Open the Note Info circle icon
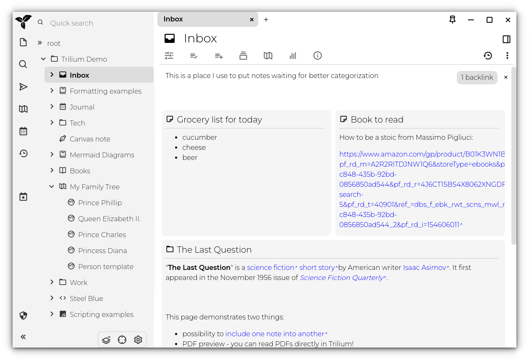Image resolution: width=529 pixels, height=361 pixels. [x=317, y=55]
